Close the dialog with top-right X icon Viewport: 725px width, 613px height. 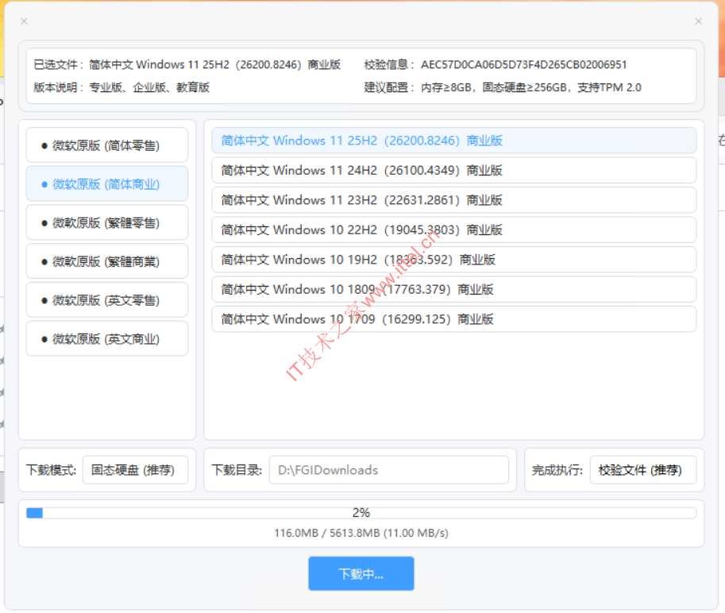[698, 21]
